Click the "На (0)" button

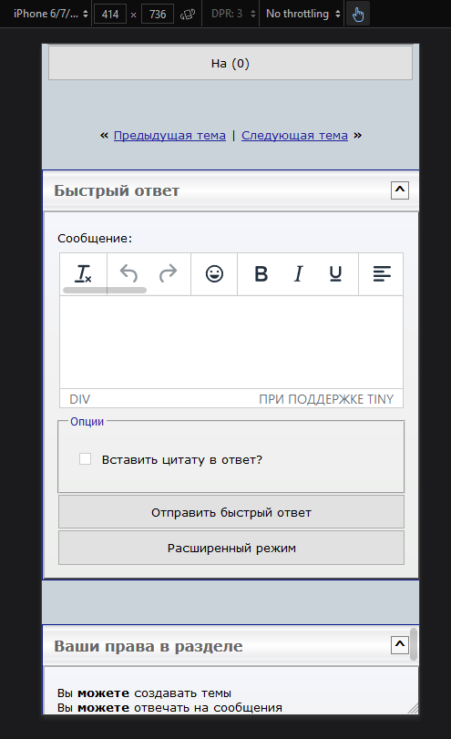click(231, 63)
